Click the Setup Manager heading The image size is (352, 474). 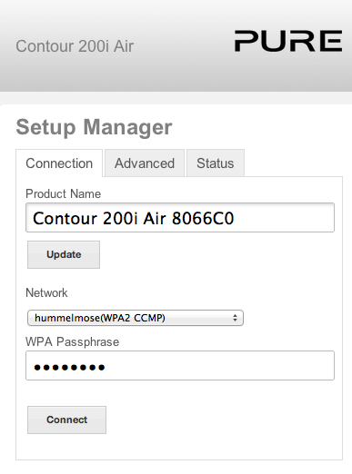[94, 127]
